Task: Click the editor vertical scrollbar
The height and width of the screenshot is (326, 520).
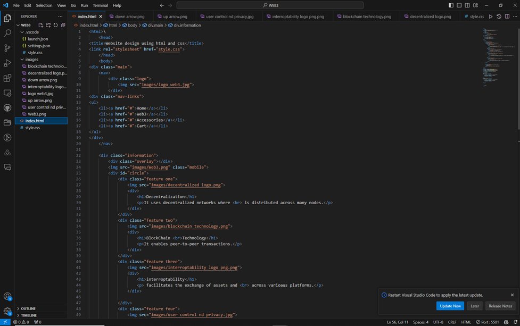Action: (518, 80)
